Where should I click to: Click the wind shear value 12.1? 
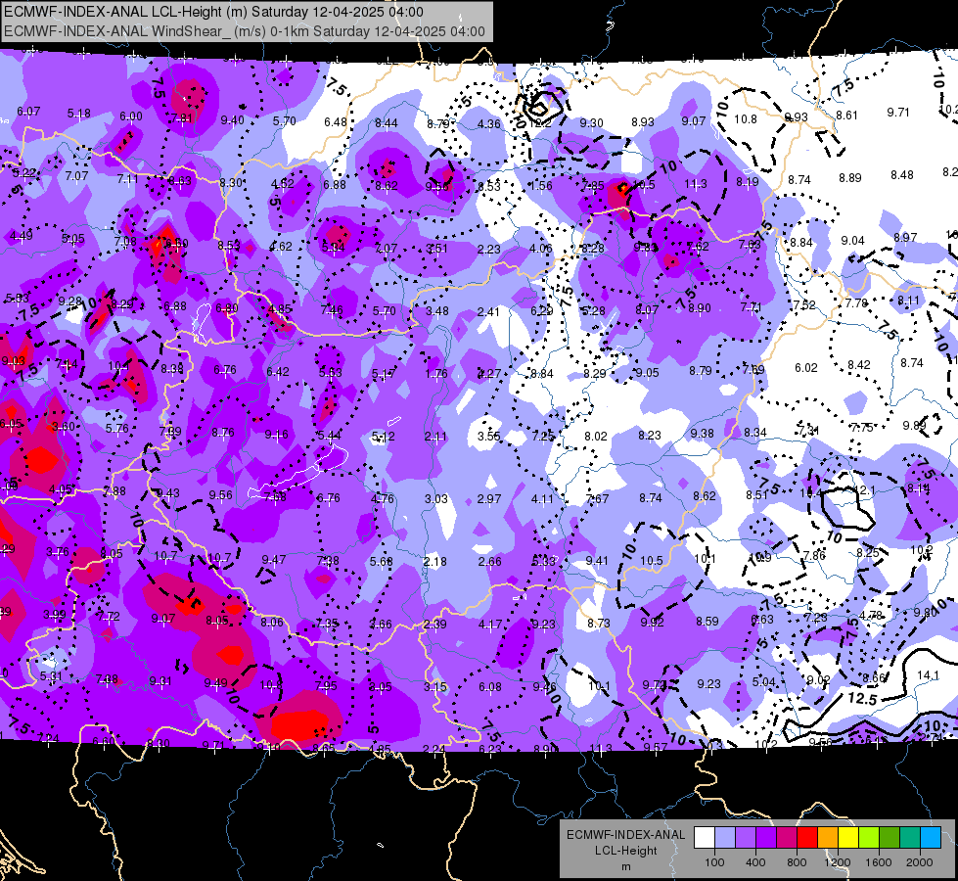(x=864, y=490)
